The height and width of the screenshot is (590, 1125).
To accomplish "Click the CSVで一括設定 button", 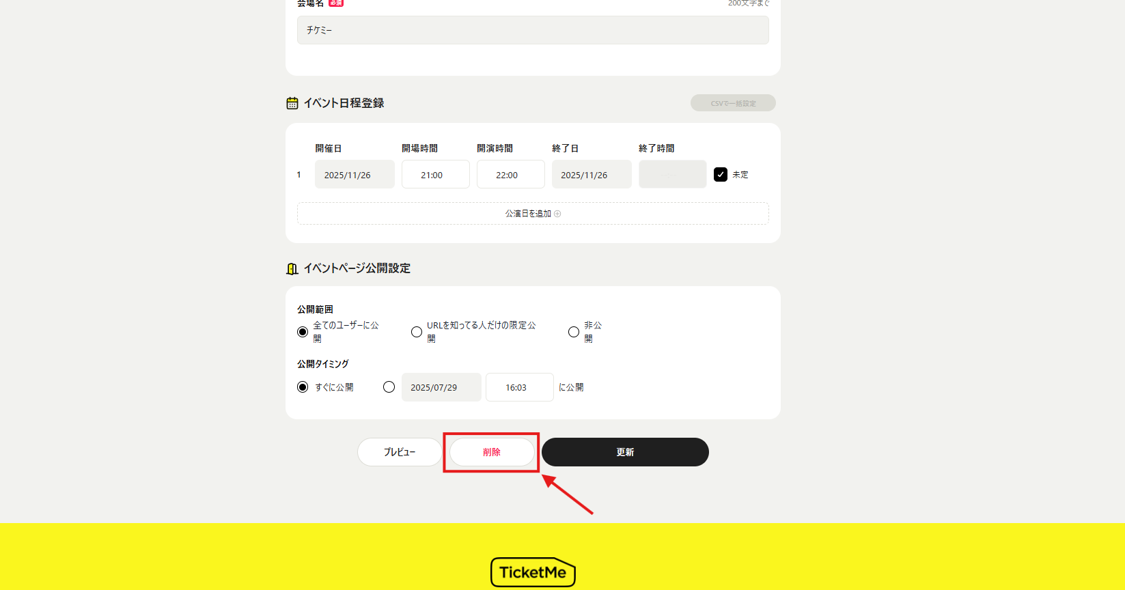I will point(733,103).
